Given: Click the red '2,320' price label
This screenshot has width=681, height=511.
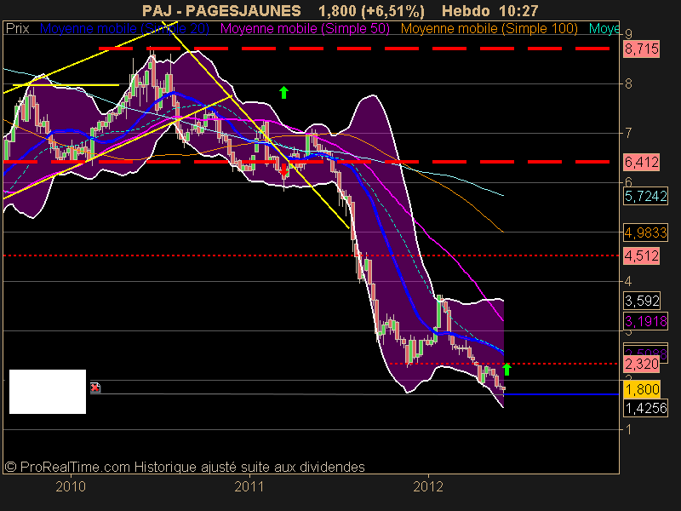Looking at the screenshot, I should (x=642, y=364).
